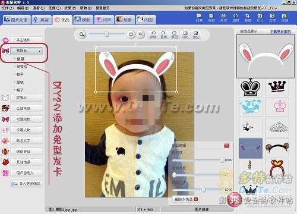This screenshot has height=214, width=297.
Task: Click the 对比 compare icon above canvas
Action: click(x=185, y=34)
